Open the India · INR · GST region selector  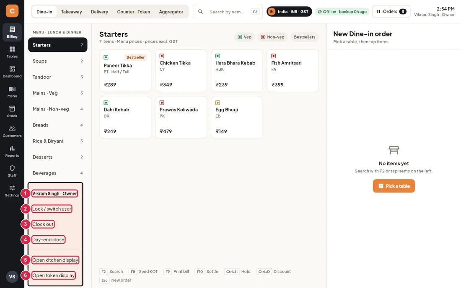click(289, 12)
